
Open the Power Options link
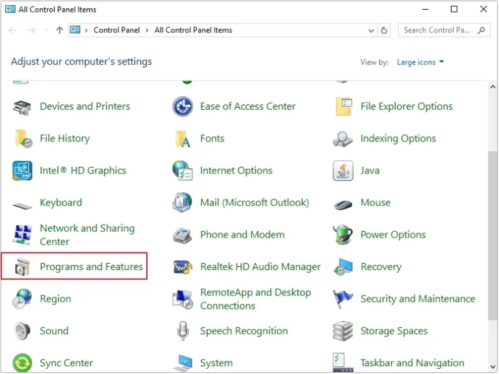point(393,234)
